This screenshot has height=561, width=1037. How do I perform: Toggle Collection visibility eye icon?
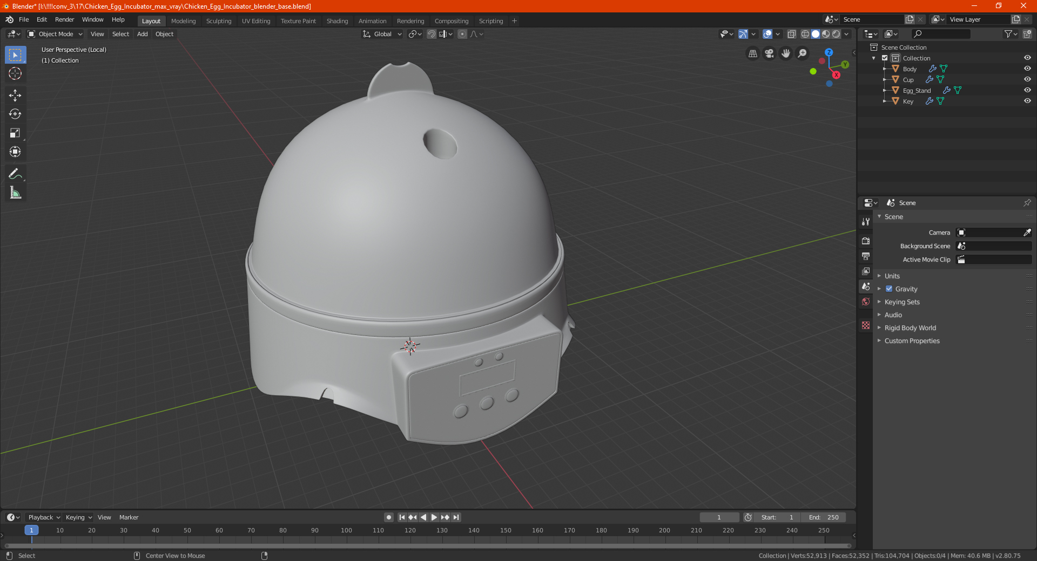pyautogui.click(x=1027, y=58)
